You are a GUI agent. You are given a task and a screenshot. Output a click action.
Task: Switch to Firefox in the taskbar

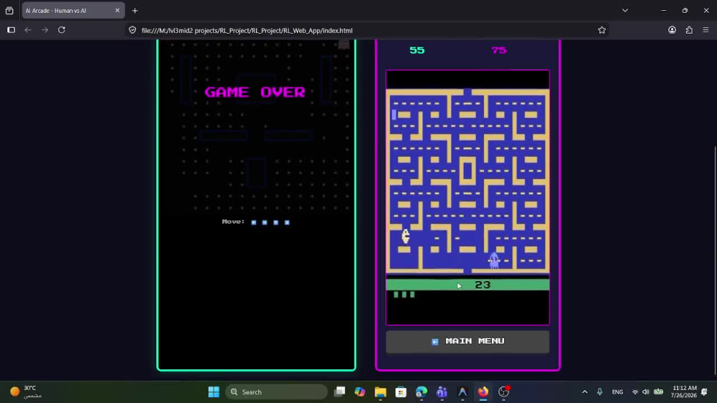click(483, 392)
